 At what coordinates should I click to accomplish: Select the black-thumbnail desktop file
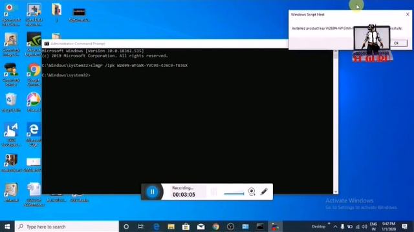[x=79, y=15]
